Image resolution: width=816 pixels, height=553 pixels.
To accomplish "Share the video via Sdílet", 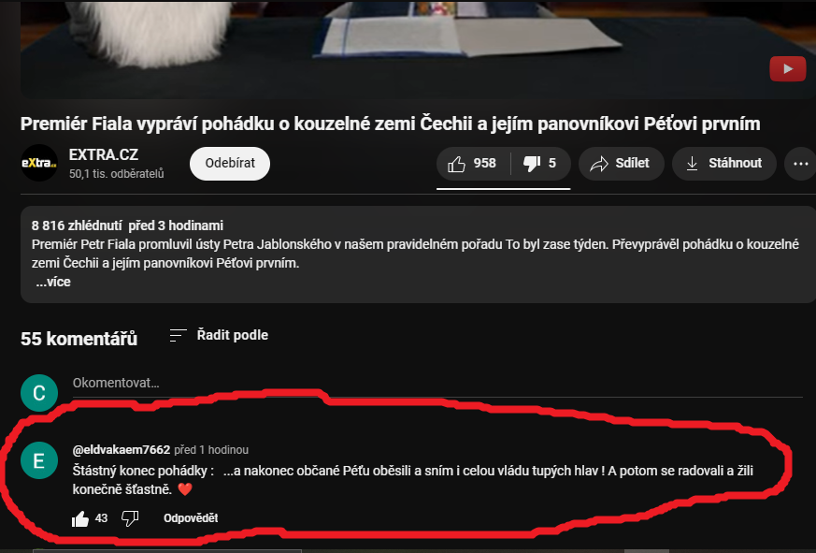I will point(621,164).
